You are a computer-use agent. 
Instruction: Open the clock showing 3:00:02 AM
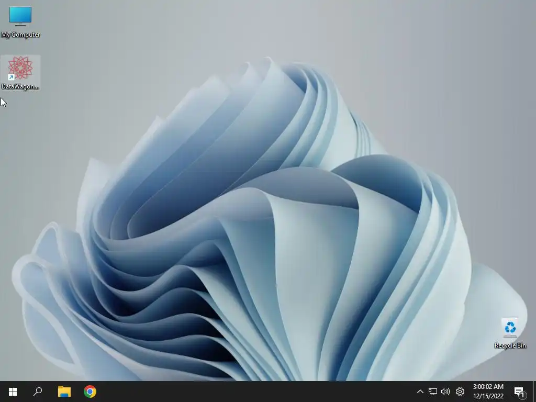click(x=488, y=392)
